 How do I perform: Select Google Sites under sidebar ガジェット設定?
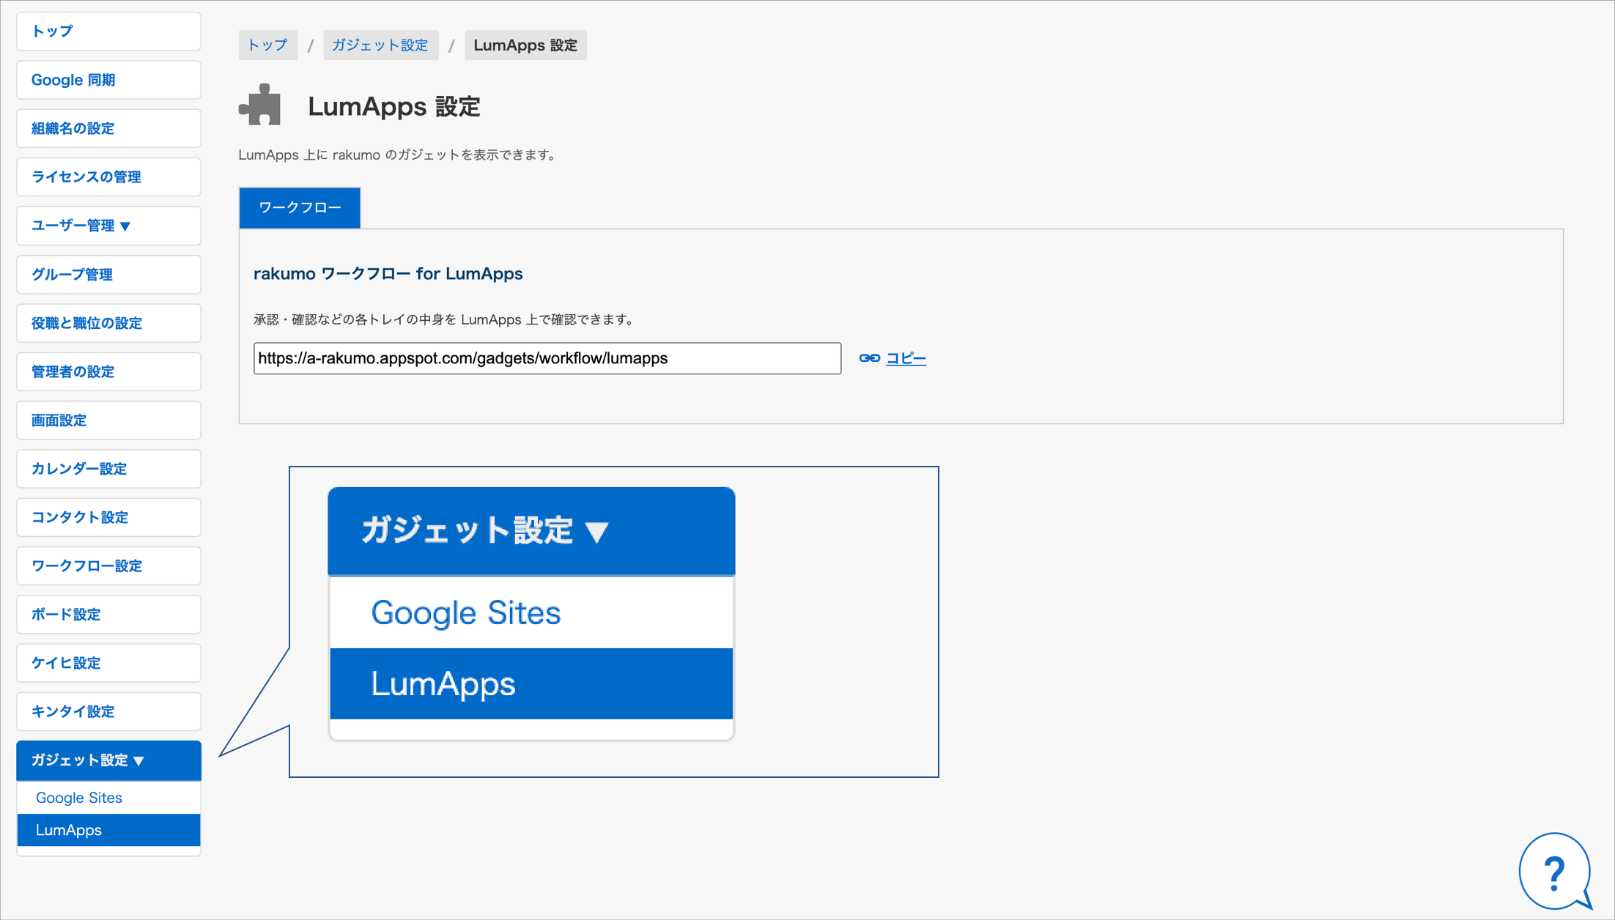click(x=108, y=798)
